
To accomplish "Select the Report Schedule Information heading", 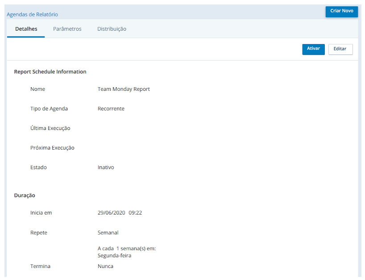I will coord(50,72).
